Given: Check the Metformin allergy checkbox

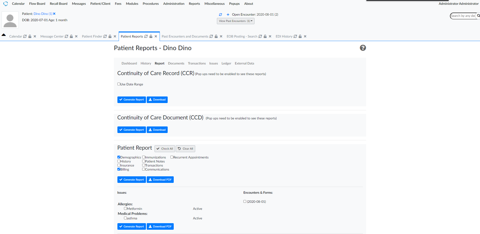Looking at the screenshot, I should [x=125, y=208].
